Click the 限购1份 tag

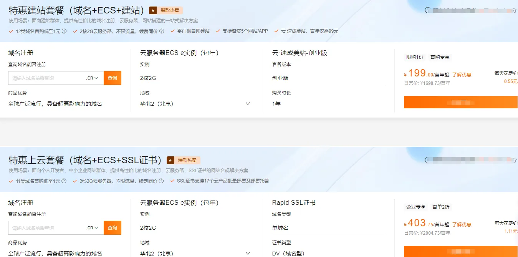(x=415, y=57)
